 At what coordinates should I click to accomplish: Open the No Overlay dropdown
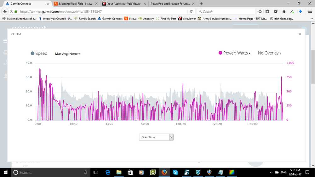pos(269,53)
